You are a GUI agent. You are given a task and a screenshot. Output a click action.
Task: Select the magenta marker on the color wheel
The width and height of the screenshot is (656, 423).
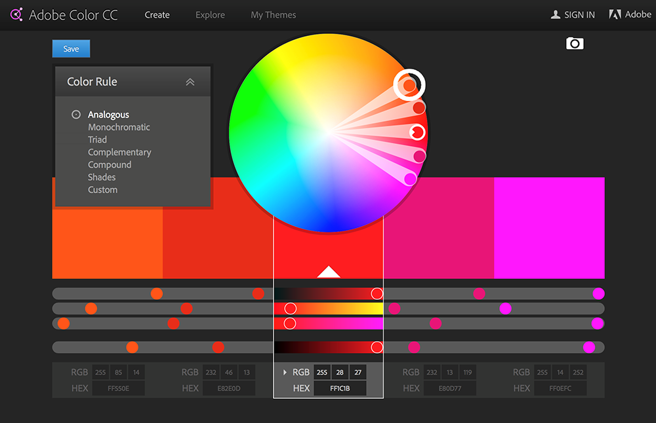coord(409,178)
